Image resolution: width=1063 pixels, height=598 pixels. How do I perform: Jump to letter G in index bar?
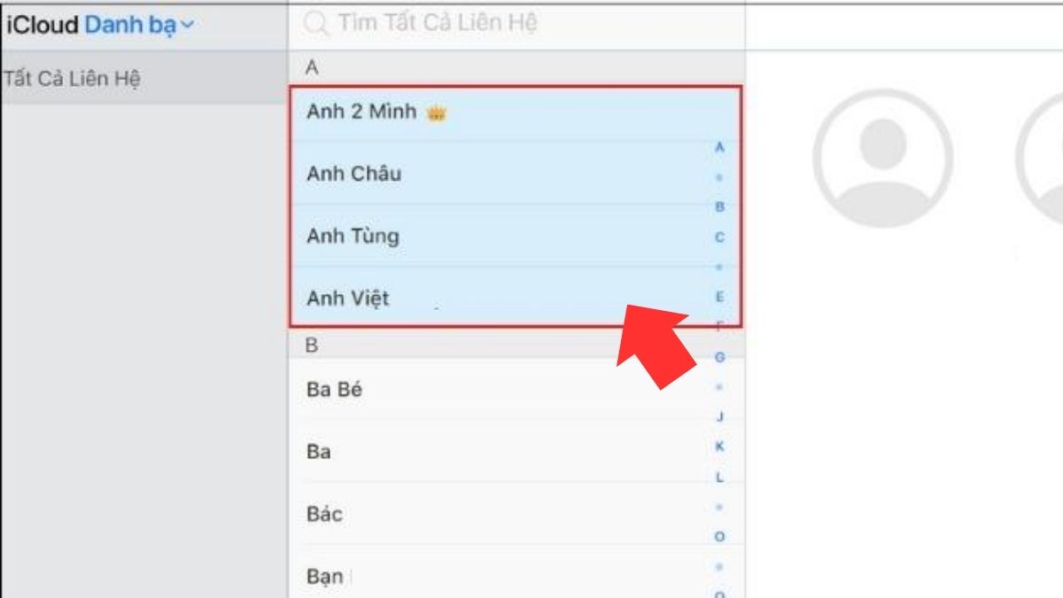coord(719,357)
